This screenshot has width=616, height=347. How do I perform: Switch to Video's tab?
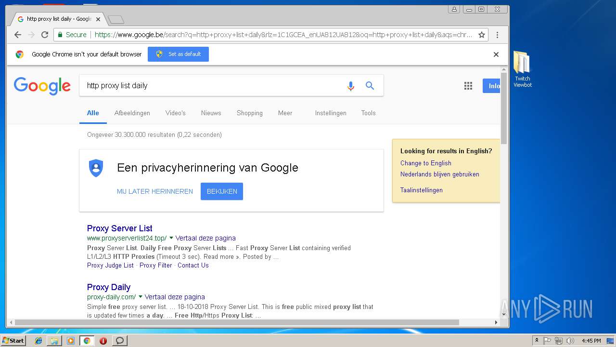pos(176,113)
